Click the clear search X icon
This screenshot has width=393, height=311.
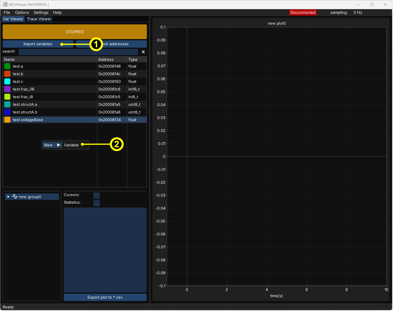(143, 52)
